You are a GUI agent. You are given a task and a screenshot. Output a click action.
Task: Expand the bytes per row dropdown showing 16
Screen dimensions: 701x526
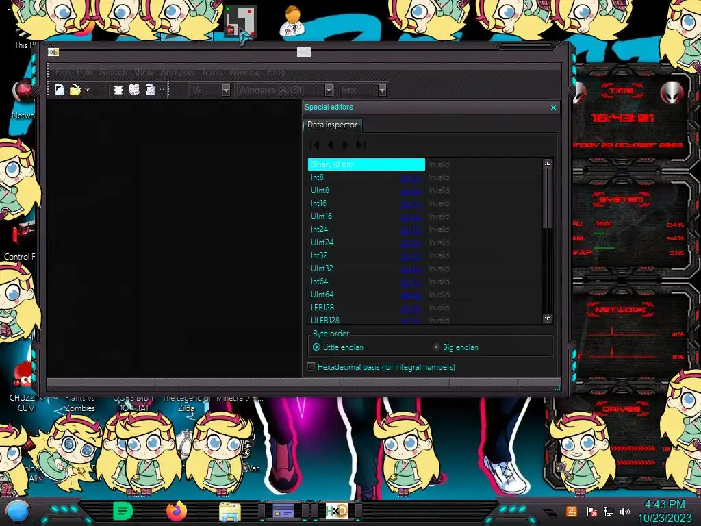point(226,90)
